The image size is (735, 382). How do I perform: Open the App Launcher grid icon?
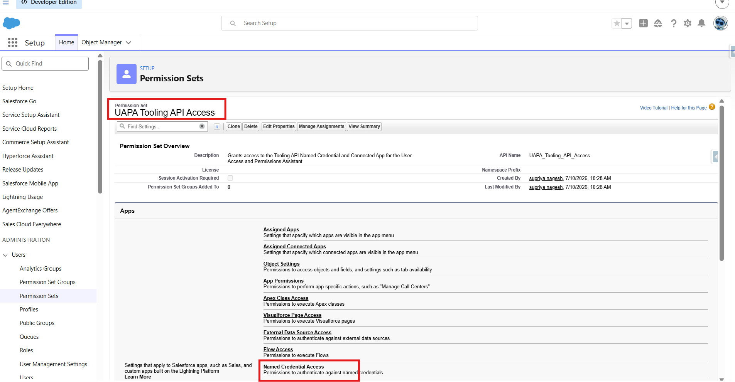[x=13, y=42]
